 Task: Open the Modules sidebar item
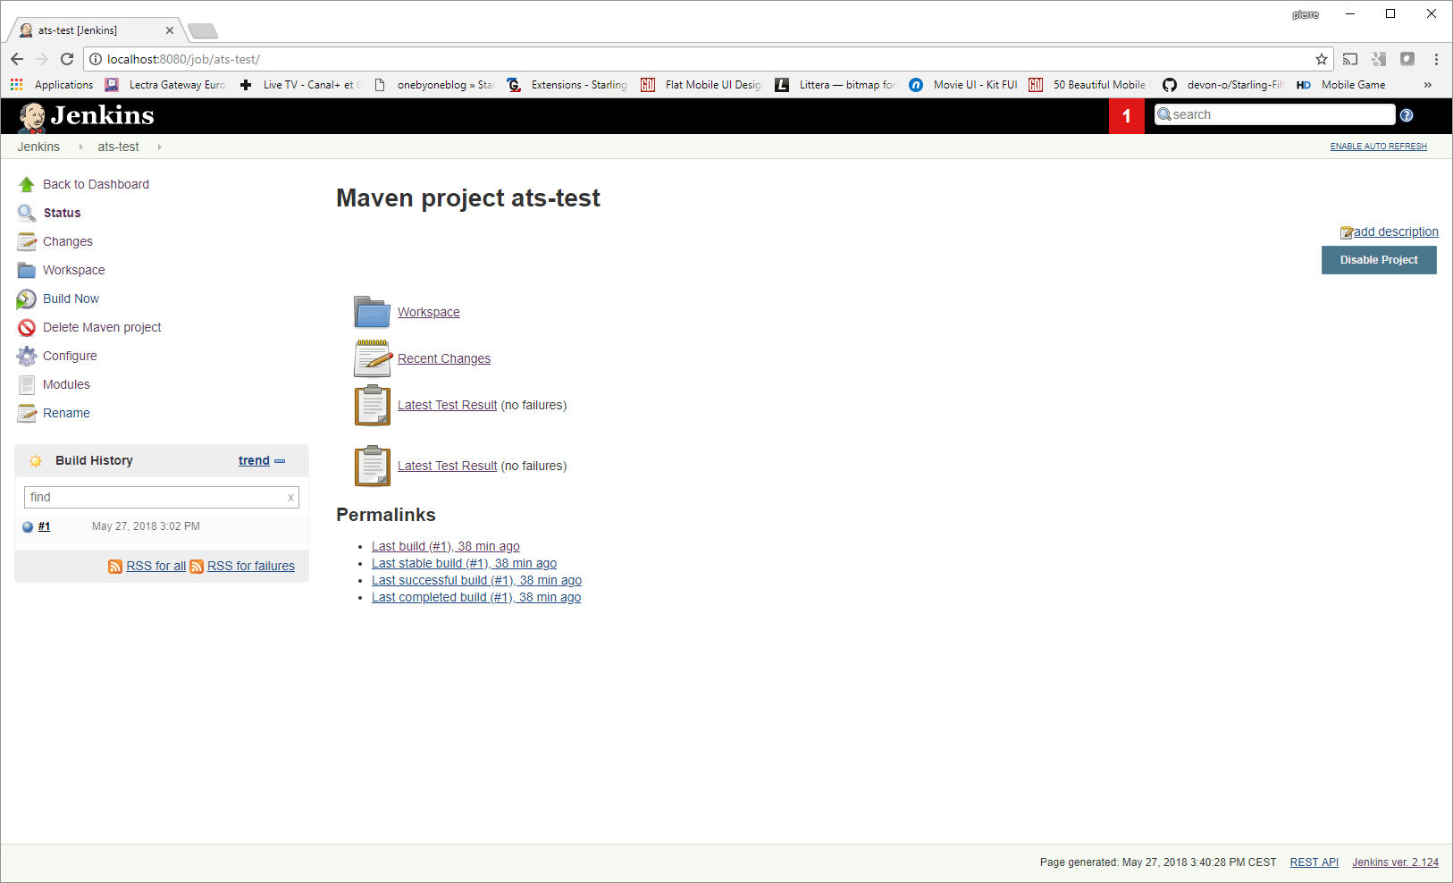click(x=66, y=384)
